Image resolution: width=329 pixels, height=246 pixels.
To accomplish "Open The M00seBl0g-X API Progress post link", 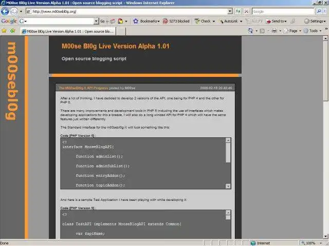I will pyautogui.click(x=83, y=88).
